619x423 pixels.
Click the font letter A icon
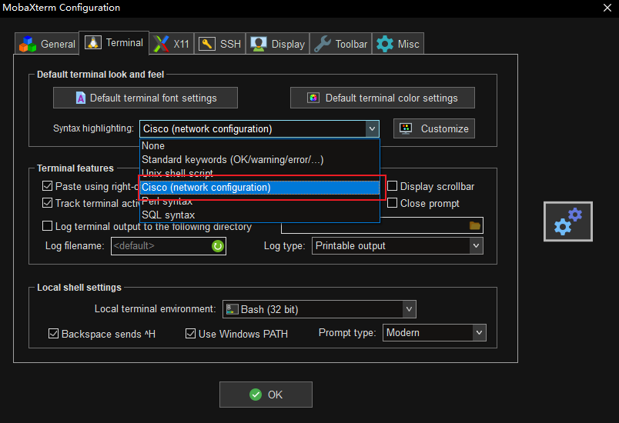tap(81, 98)
